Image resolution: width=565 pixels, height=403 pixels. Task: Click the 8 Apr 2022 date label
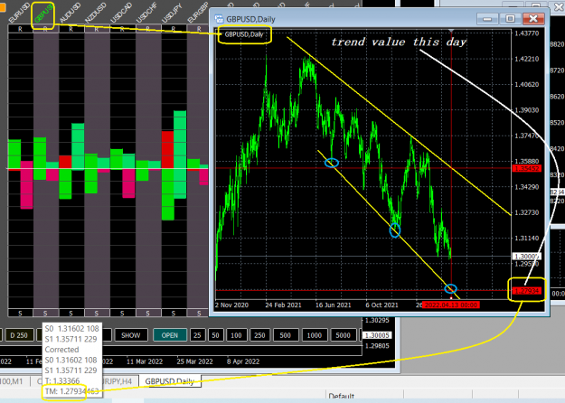tap(243, 361)
